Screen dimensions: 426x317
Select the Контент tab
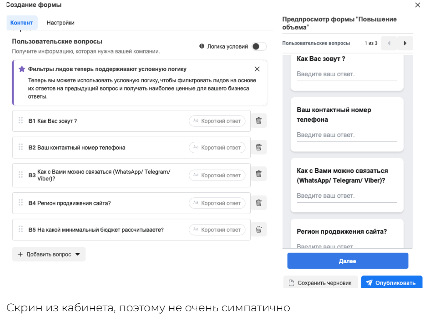point(21,23)
